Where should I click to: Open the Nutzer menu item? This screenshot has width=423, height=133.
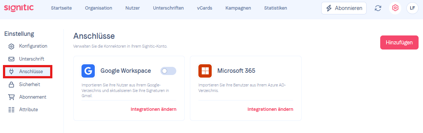[x=132, y=8]
